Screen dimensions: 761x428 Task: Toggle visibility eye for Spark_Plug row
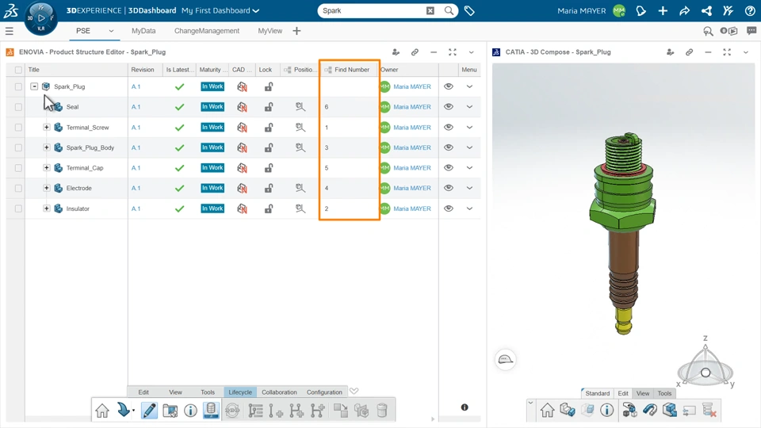coord(449,86)
